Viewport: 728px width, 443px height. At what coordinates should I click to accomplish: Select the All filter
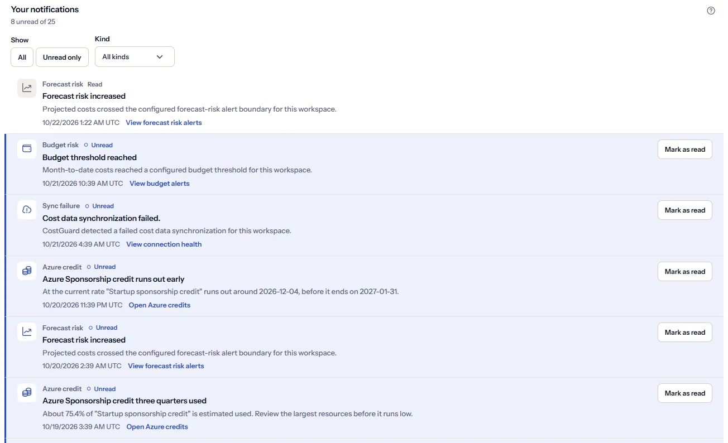pos(22,57)
